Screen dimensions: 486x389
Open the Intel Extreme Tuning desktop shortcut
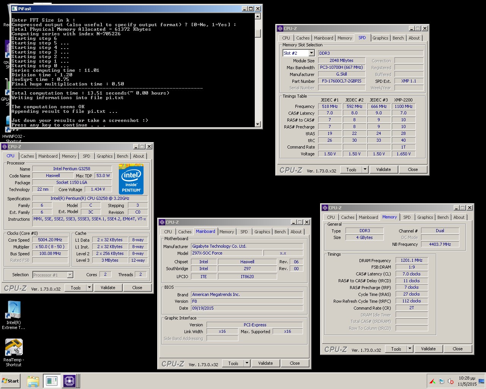14,315
